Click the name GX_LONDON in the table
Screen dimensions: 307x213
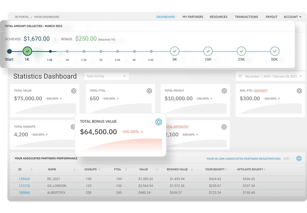56,186
